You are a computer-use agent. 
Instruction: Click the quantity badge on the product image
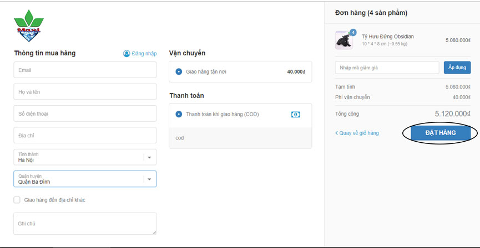[x=353, y=32]
